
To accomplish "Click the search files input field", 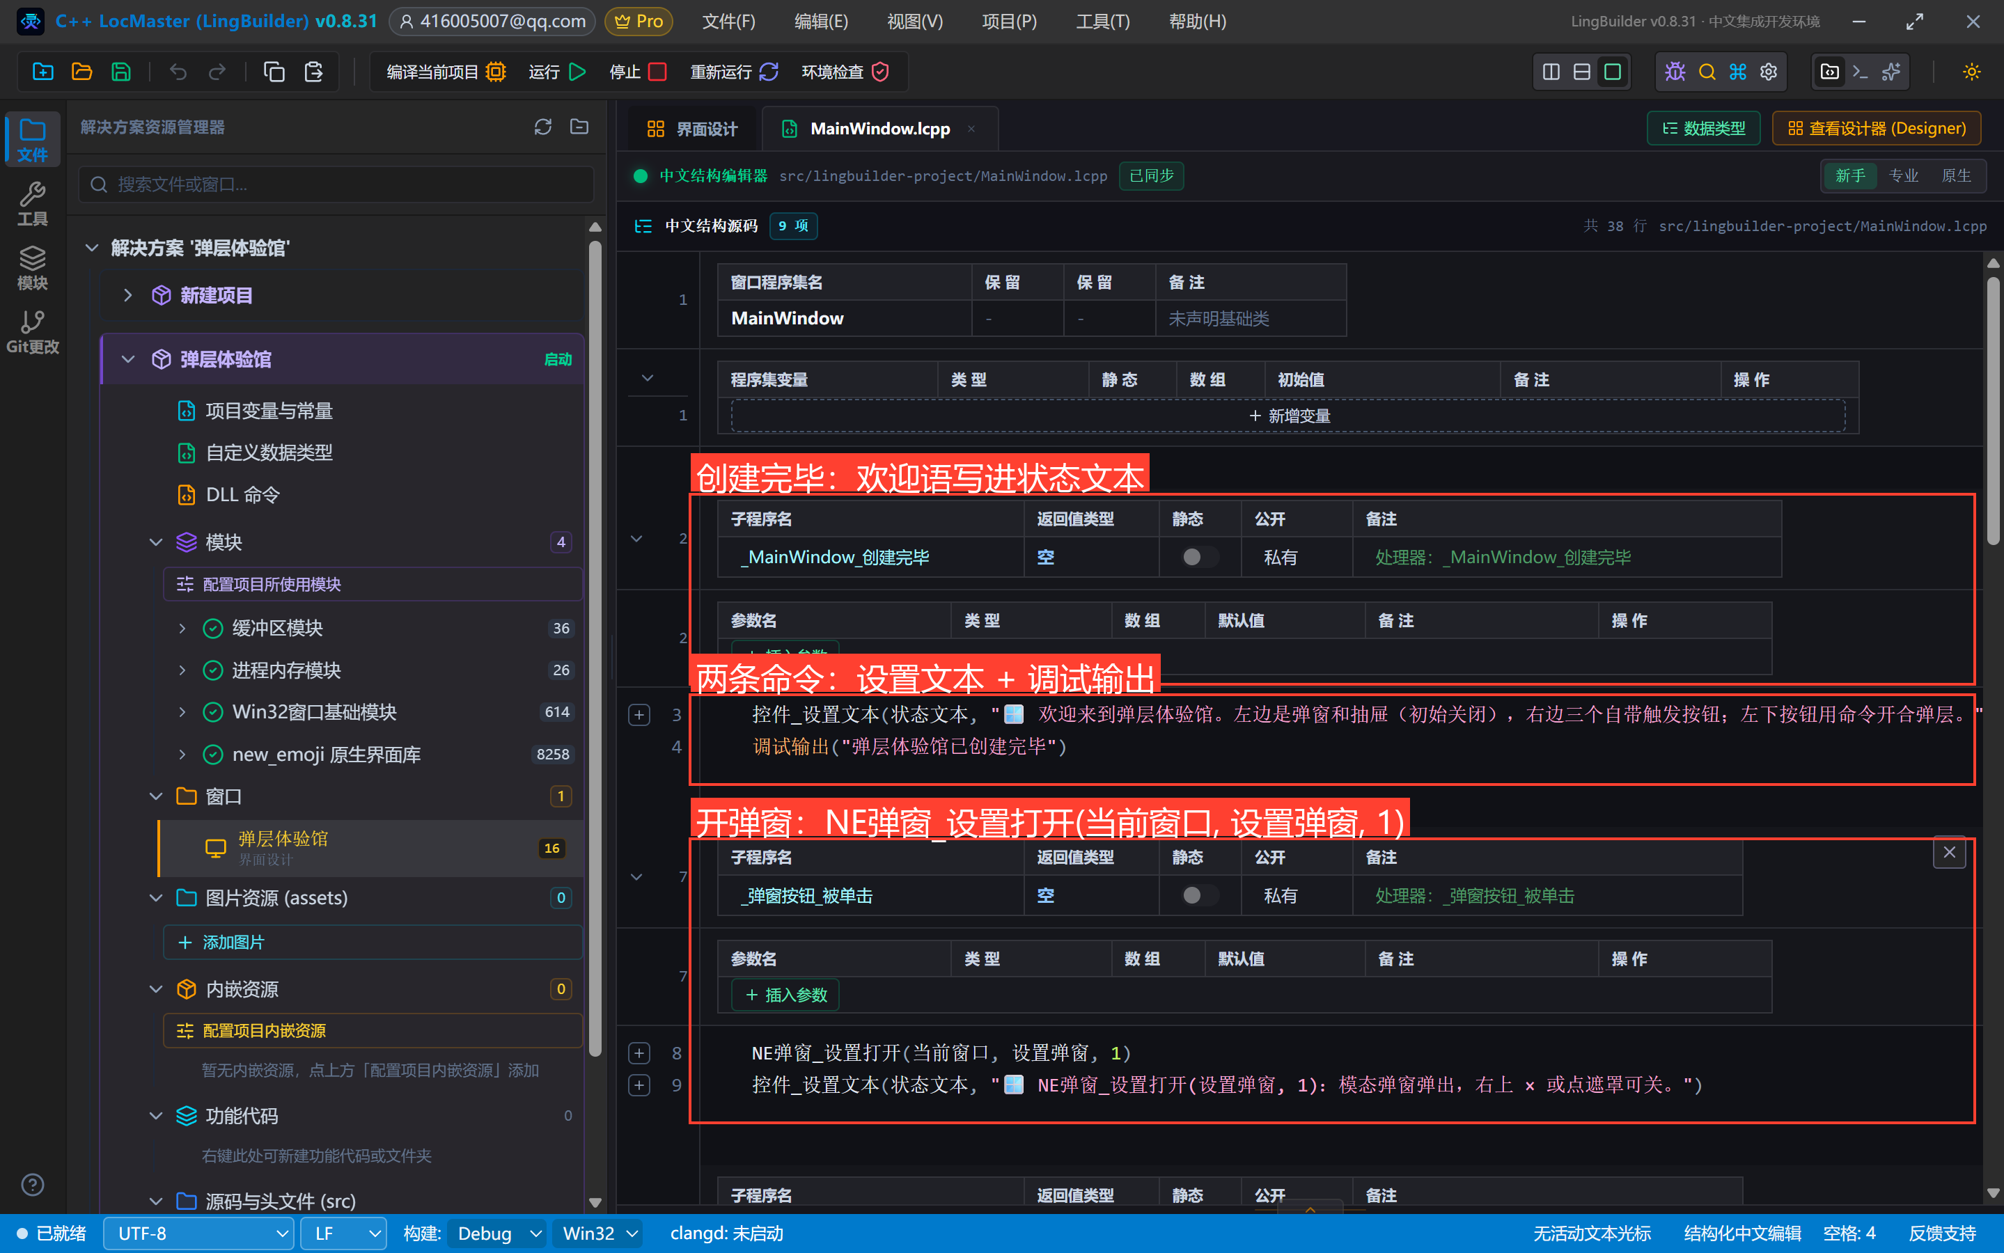I will (x=336, y=184).
